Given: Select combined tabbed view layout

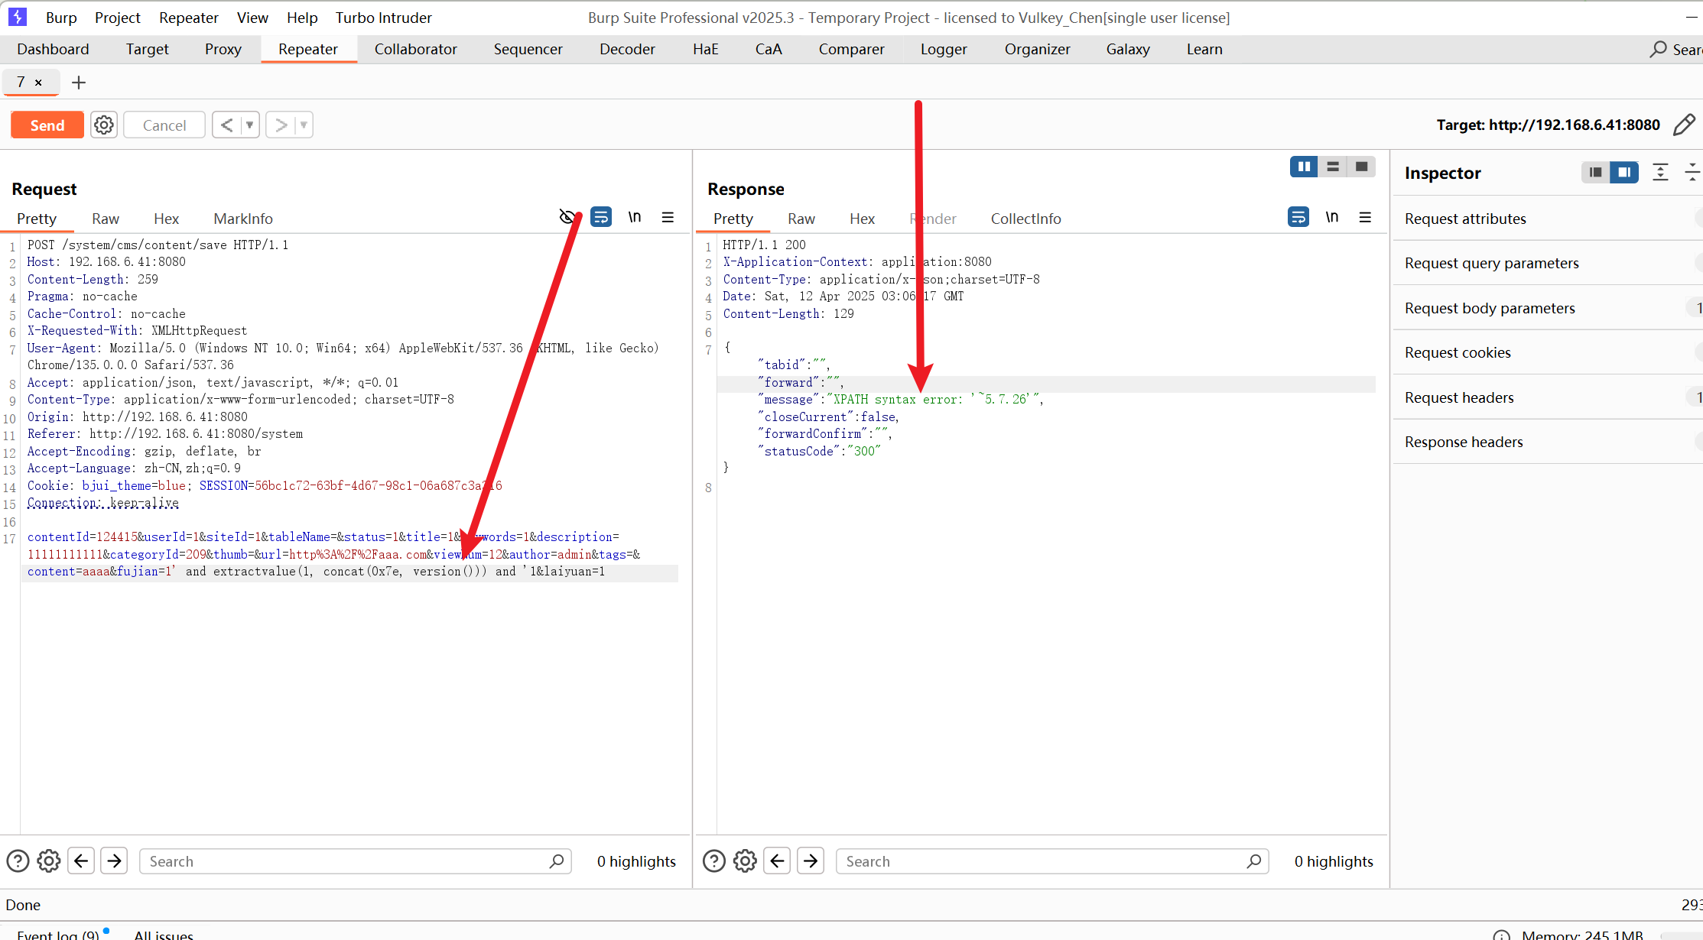Looking at the screenshot, I should [1361, 167].
